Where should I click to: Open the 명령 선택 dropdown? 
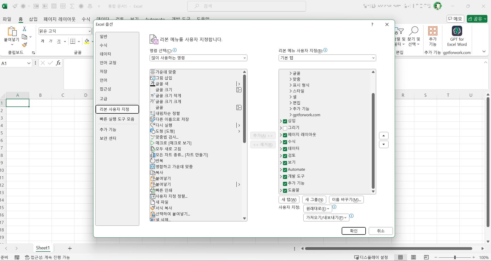click(x=198, y=58)
